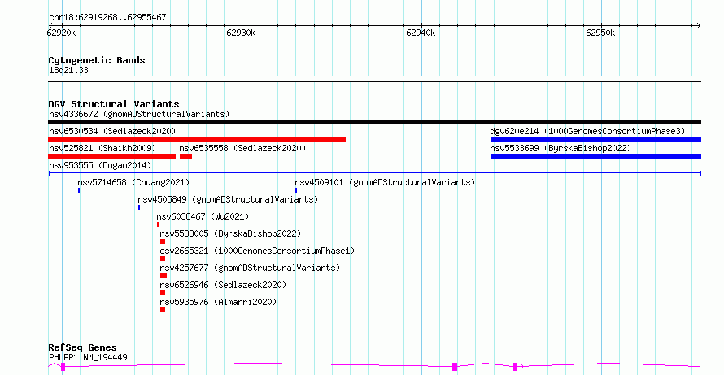Viewport: 724px width, 375px height.
Task: Open the nsv4509101 (gnomADStructuralVariants) label
Action: click(385, 182)
